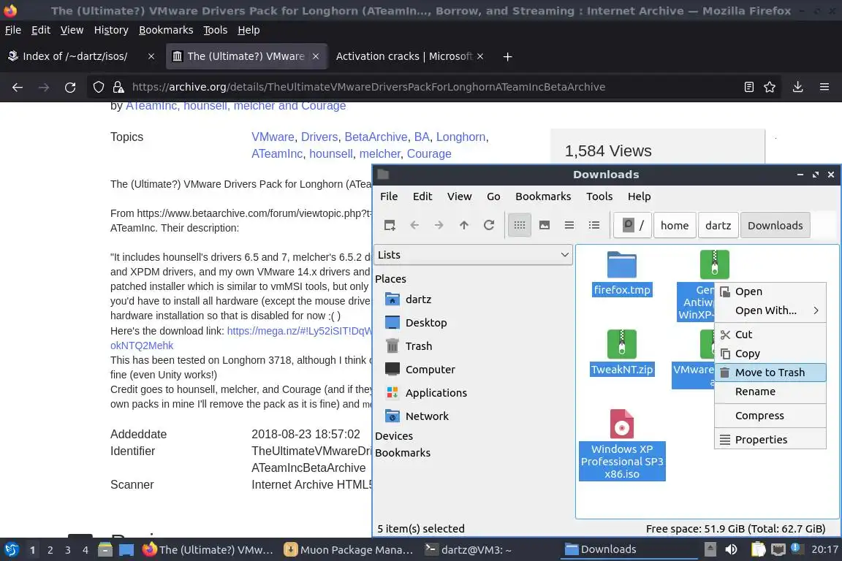Select the firefox.tmp folder
Screen dimensions: 842x561
pyautogui.click(x=622, y=274)
